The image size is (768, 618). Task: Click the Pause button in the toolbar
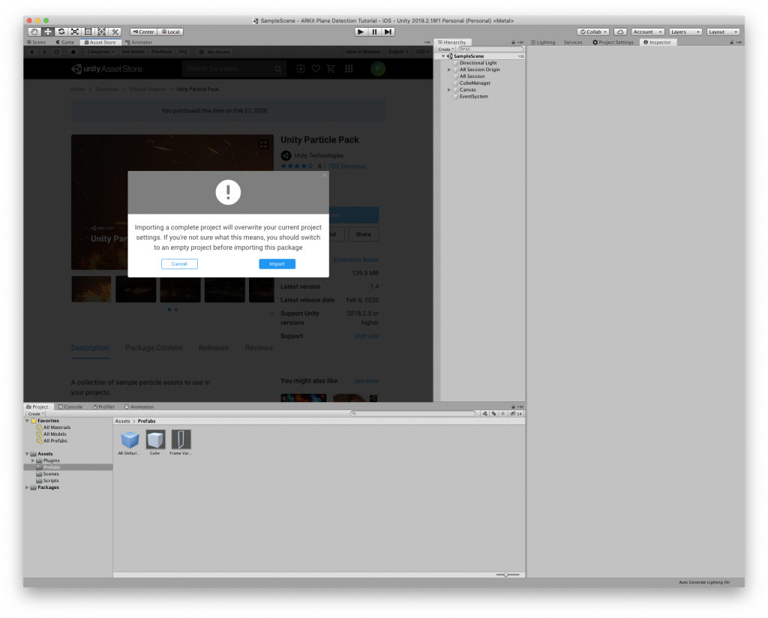[x=375, y=31]
